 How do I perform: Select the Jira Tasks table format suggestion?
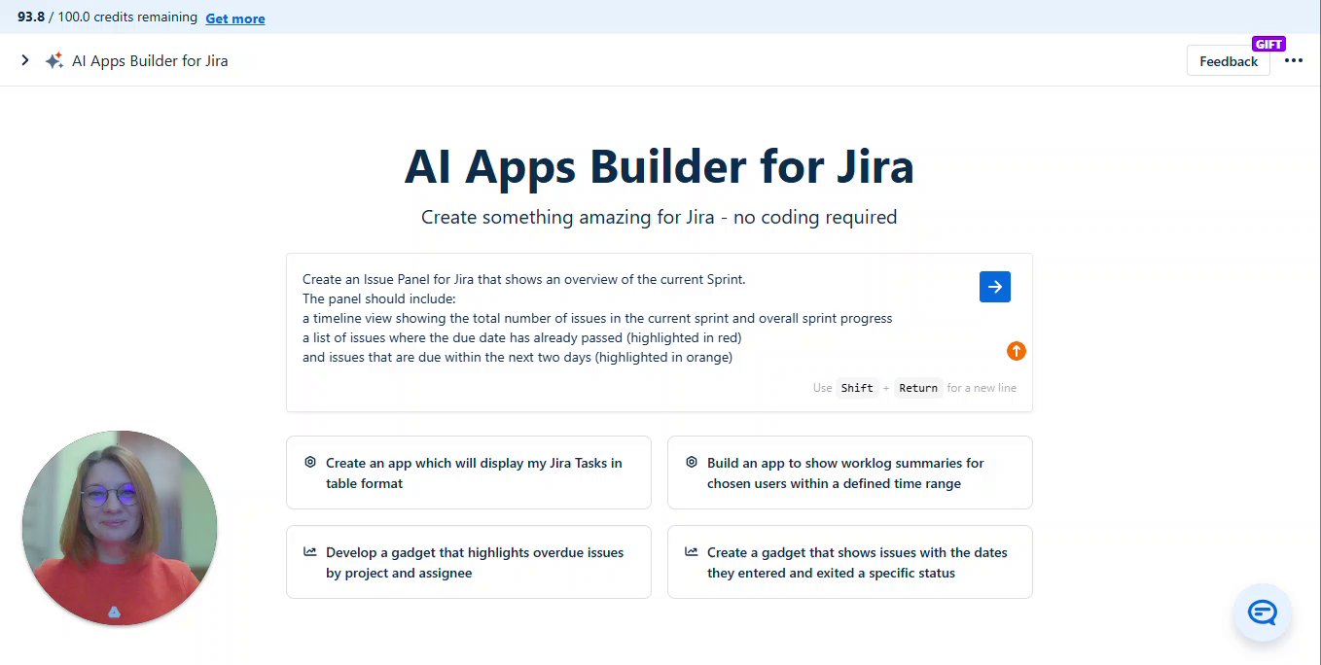pyautogui.click(x=468, y=472)
